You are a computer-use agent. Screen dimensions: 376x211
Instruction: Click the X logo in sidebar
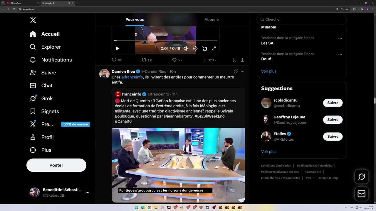[33, 20]
